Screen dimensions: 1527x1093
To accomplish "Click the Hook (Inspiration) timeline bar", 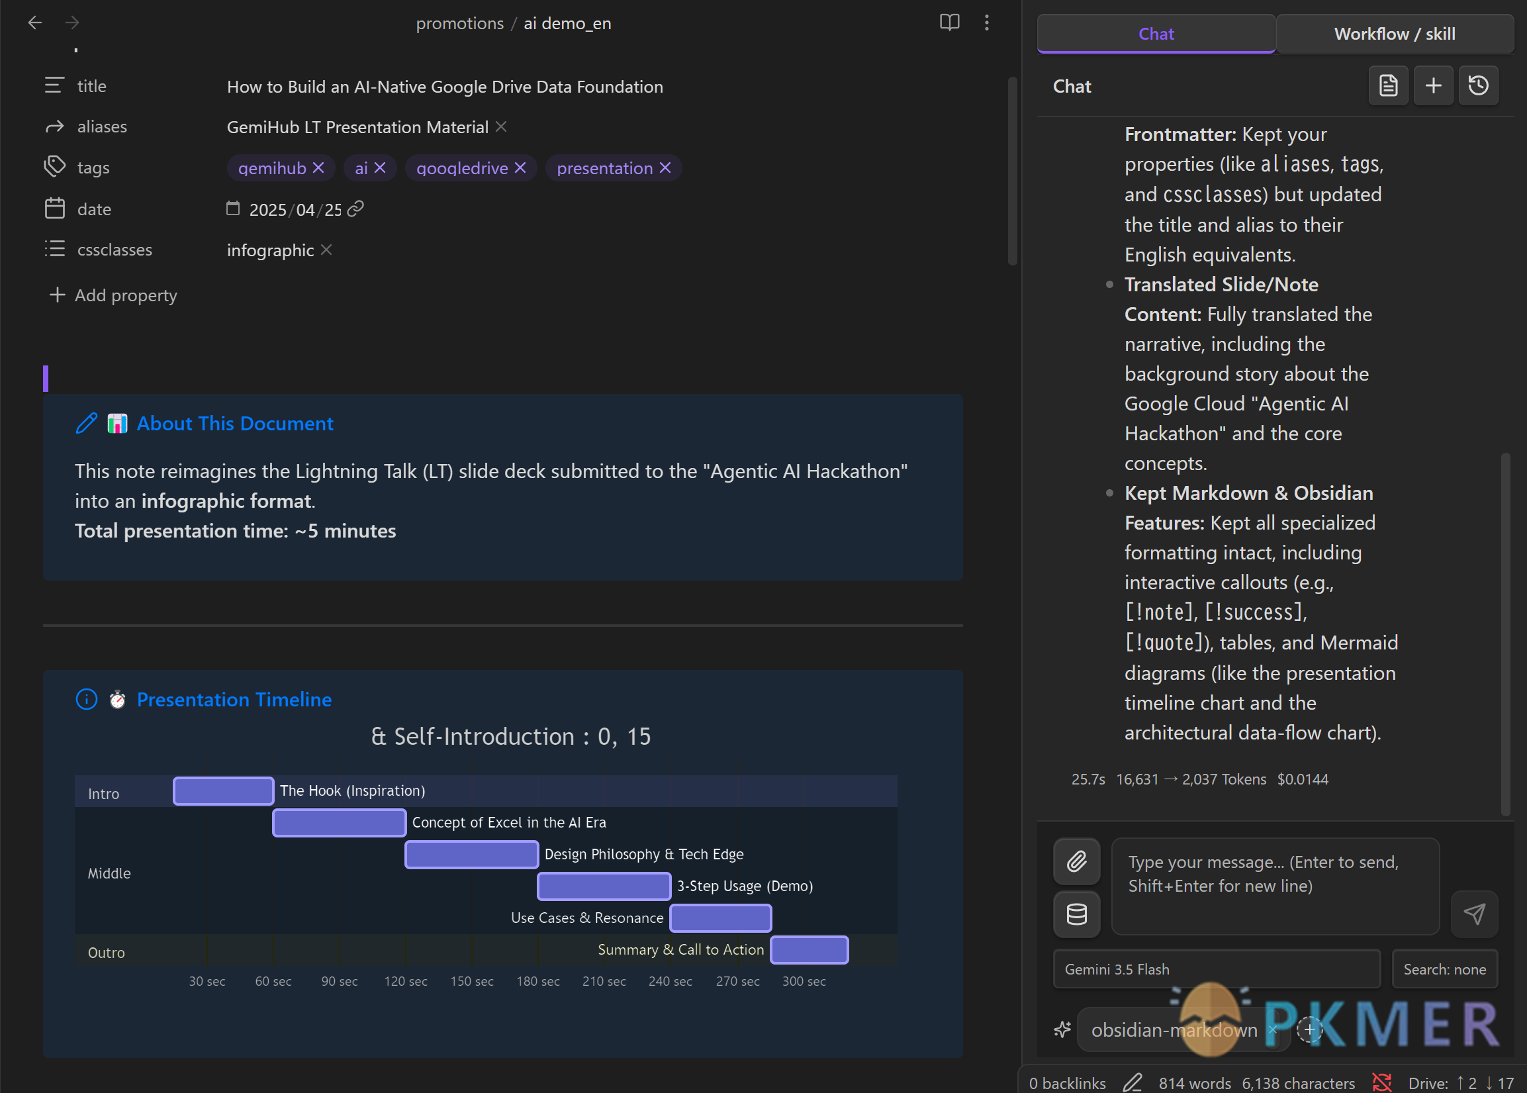I will tap(224, 791).
